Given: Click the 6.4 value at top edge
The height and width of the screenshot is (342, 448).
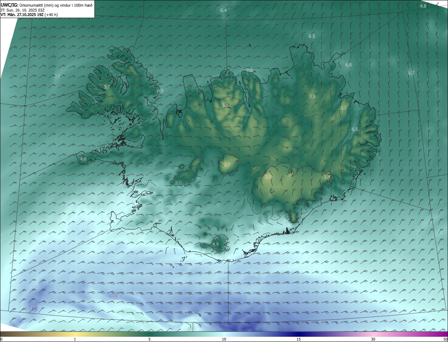Looking at the screenshot, I should 223,10.
